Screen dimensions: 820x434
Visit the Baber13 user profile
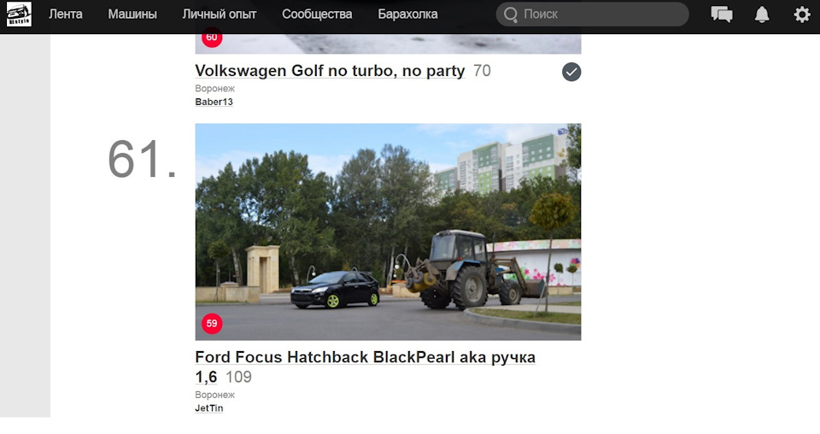pyautogui.click(x=214, y=102)
